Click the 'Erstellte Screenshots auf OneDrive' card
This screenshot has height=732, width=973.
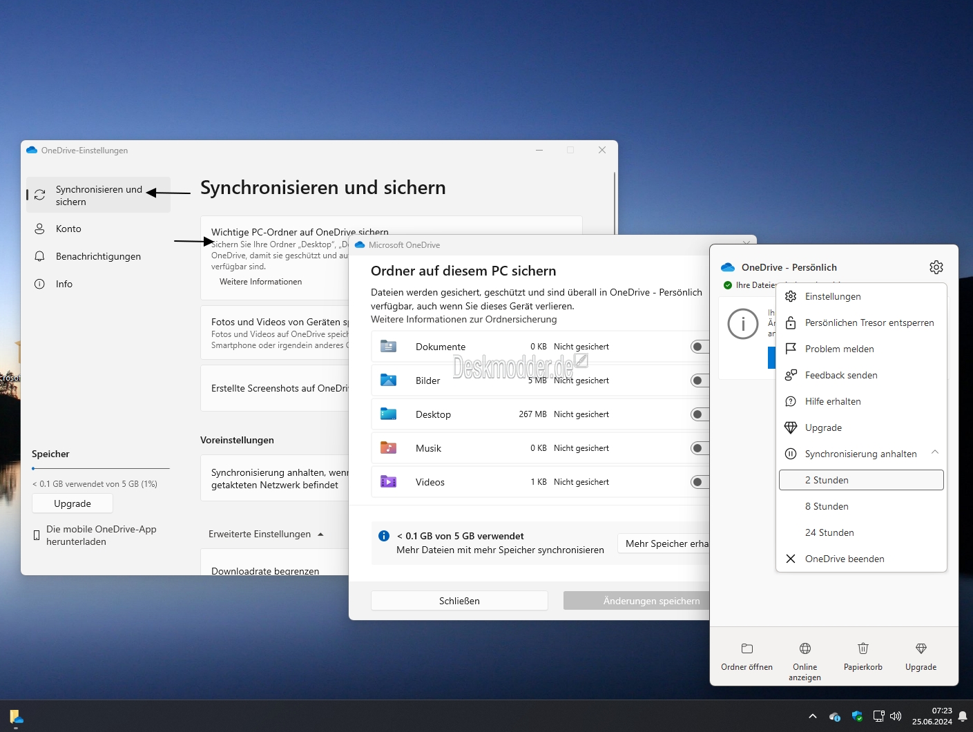point(274,388)
